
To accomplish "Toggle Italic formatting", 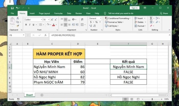I will (x=30, y=25).
